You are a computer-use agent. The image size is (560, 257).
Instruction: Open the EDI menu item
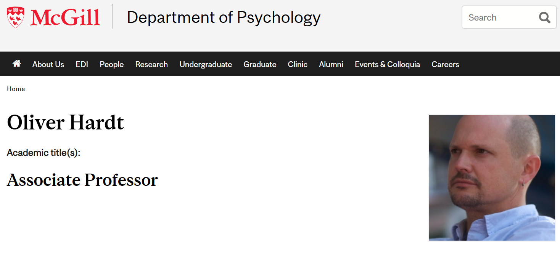click(82, 64)
